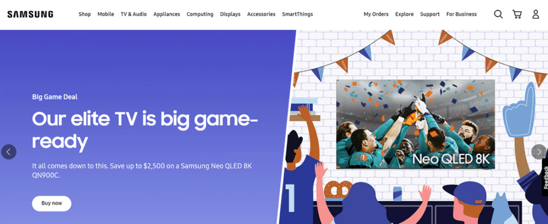Open the Feedback side tab

coord(545,177)
